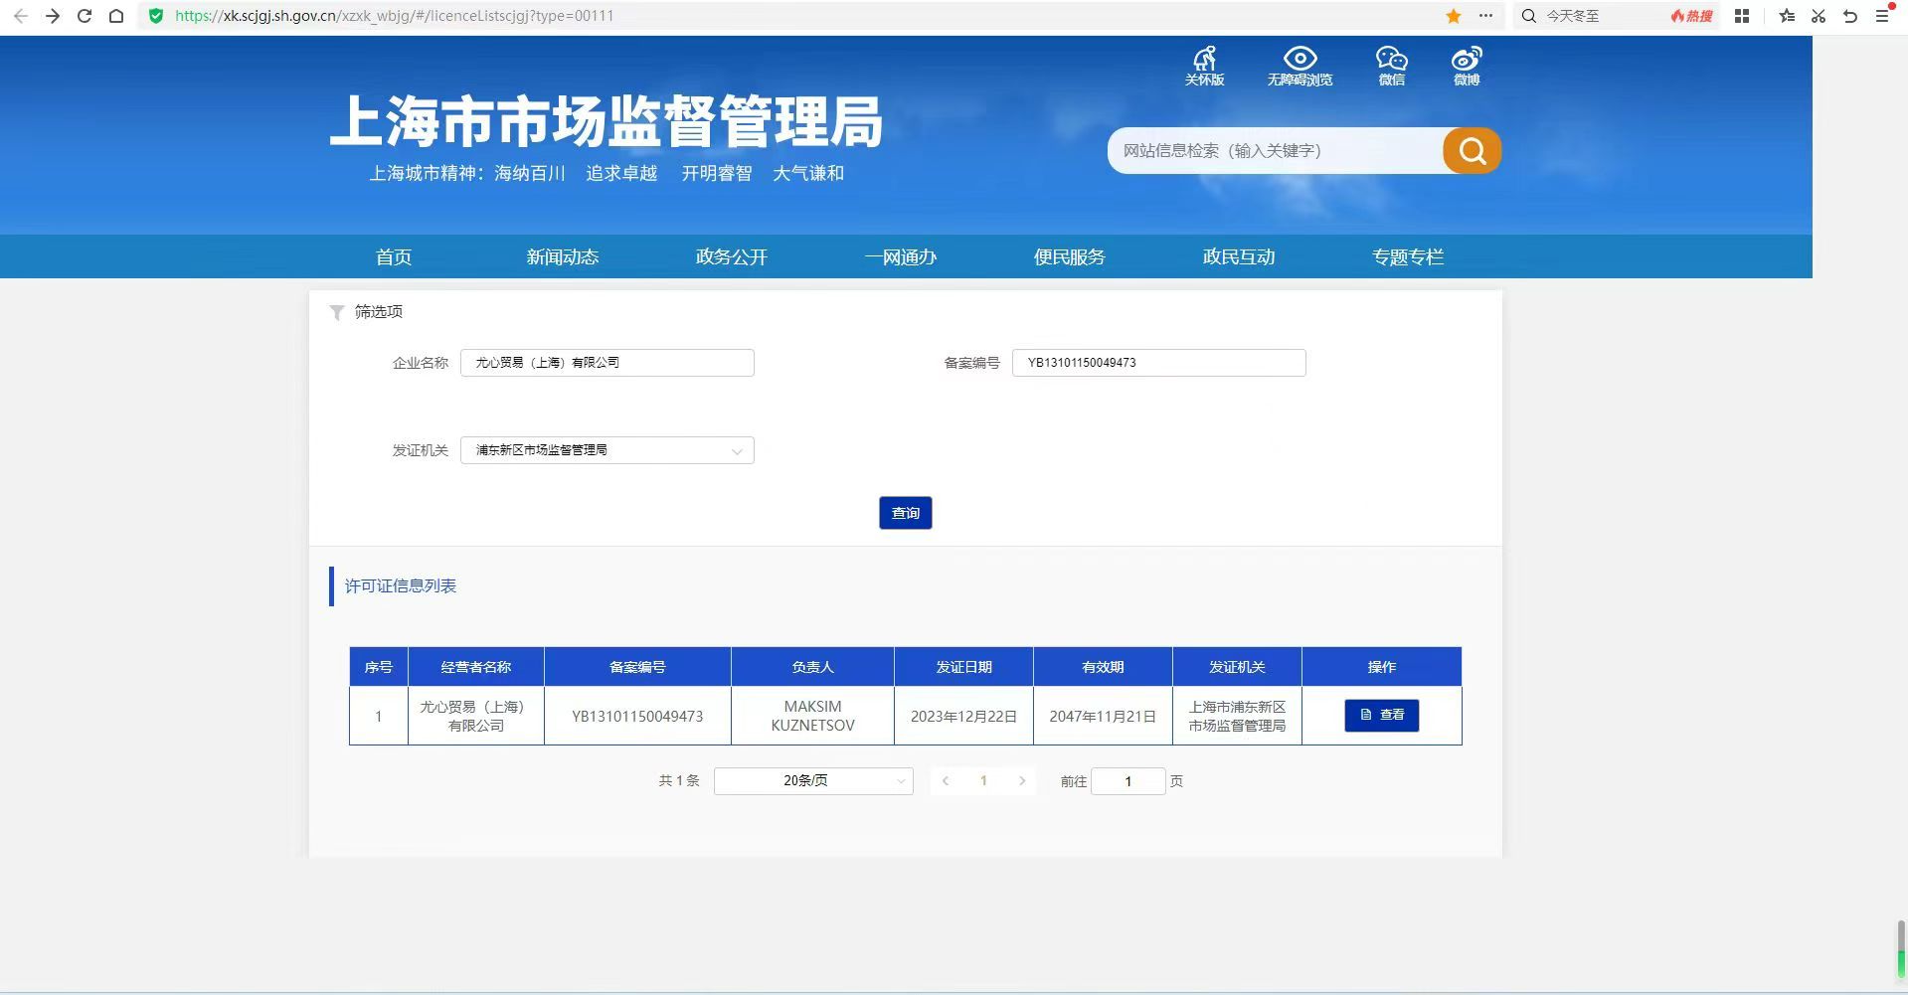Viewport: 1908px width, 995px height.
Task: Open the 微博 Weibo icon
Action: [x=1467, y=66]
